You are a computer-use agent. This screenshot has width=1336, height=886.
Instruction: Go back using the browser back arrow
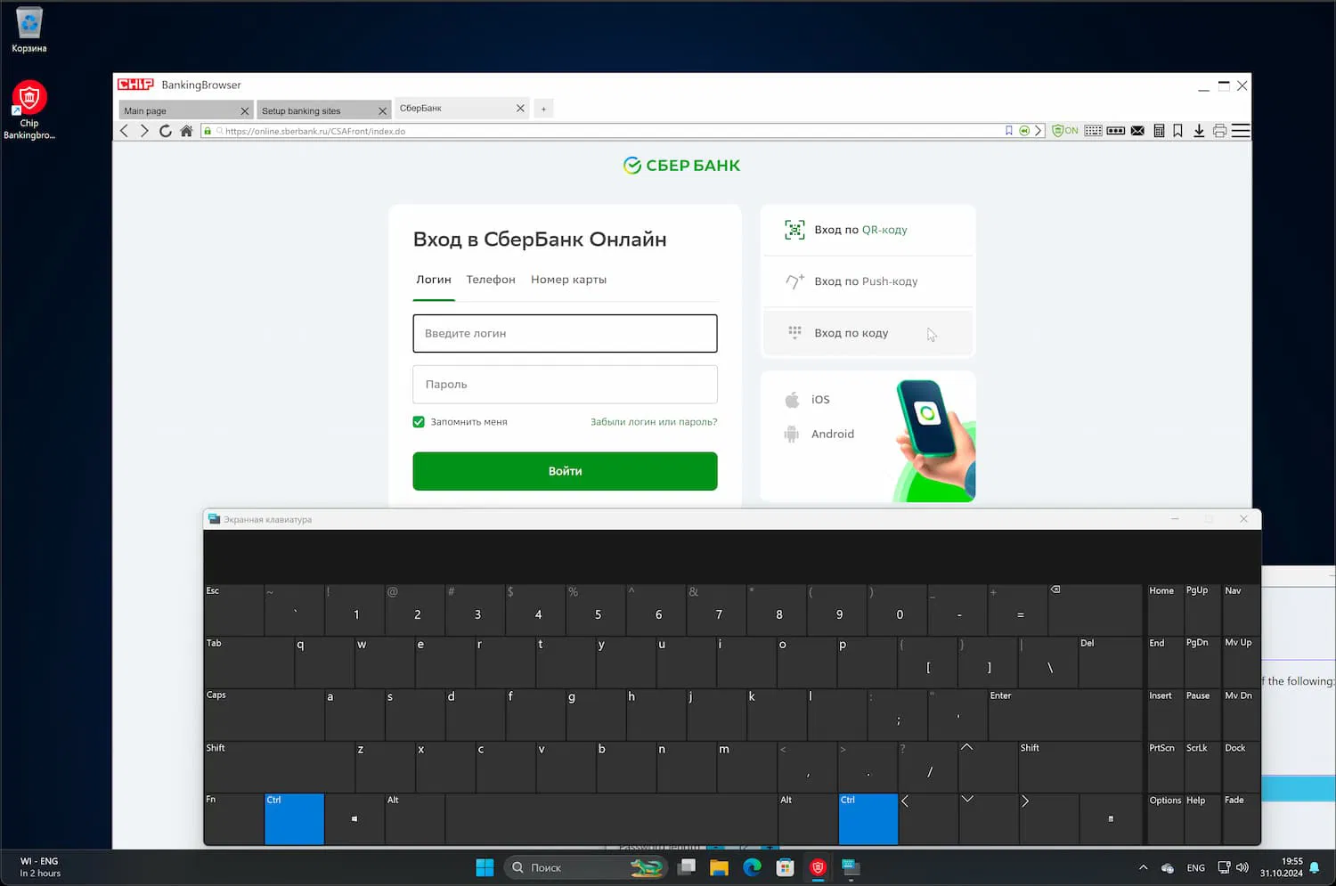[x=125, y=131]
